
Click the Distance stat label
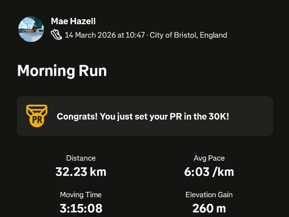coord(81,158)
